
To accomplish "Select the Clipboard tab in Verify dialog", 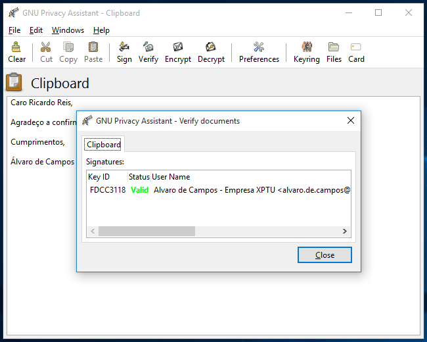I will 104,145.
